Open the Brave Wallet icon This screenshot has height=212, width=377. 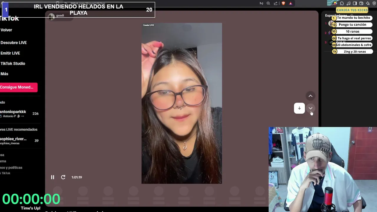point(361,4)
